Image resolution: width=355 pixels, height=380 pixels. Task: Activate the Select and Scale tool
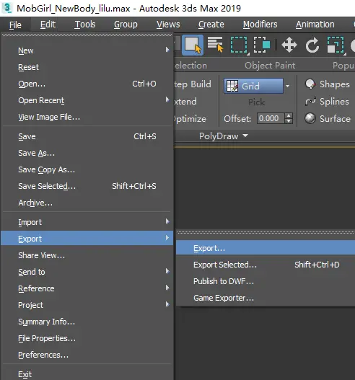336,45
